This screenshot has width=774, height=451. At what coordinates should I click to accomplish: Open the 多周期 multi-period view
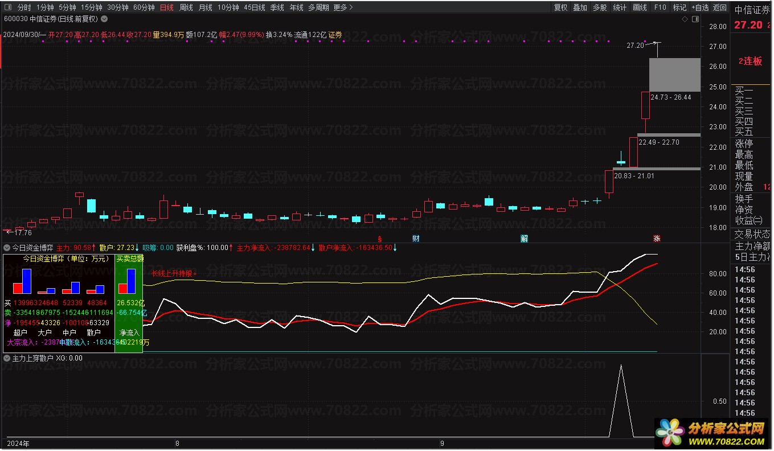318,7
